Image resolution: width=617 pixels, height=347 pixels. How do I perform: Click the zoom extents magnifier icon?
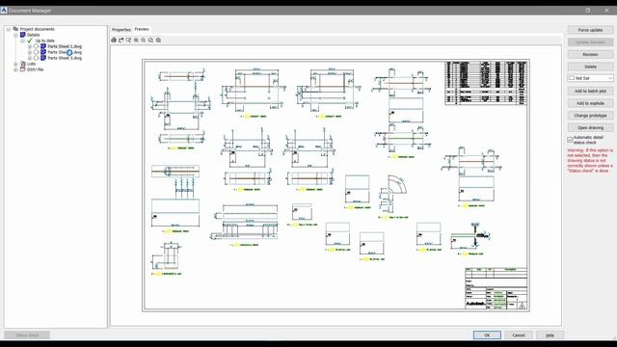(151, 40)
